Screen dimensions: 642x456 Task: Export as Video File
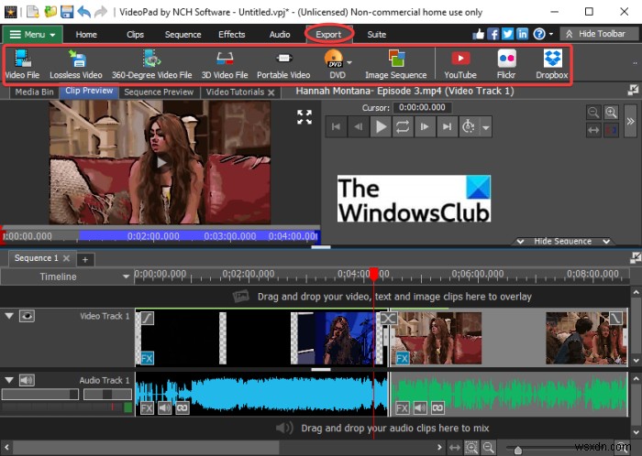22,64
